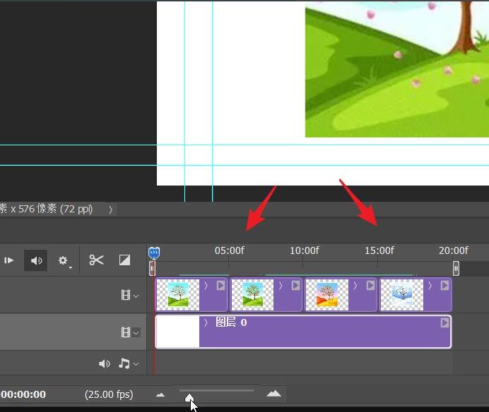Click the work area end handle

point(456,269)
